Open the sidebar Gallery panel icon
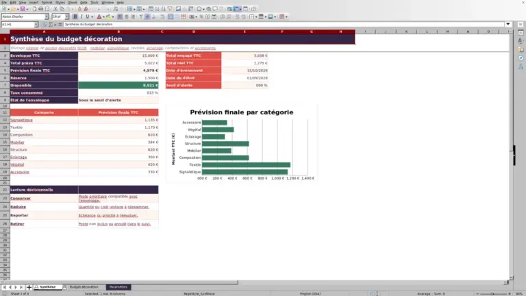 (521, 49)
